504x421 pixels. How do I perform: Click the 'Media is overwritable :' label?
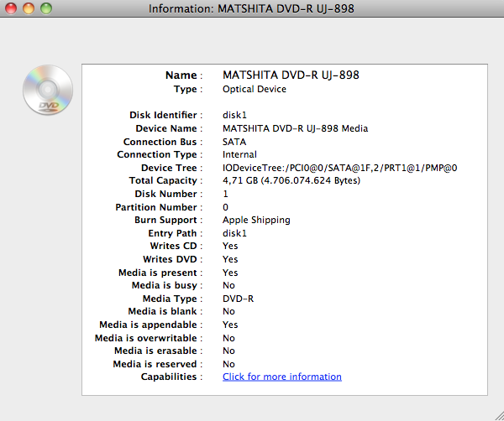coord(149,338)
